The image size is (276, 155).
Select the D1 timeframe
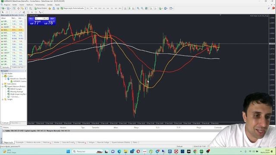[x=112, y=8]
